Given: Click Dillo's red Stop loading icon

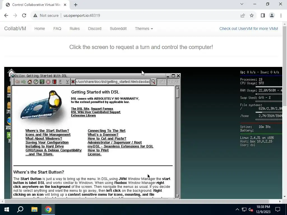Looking at the screenshot, I should tap(48, 82).
